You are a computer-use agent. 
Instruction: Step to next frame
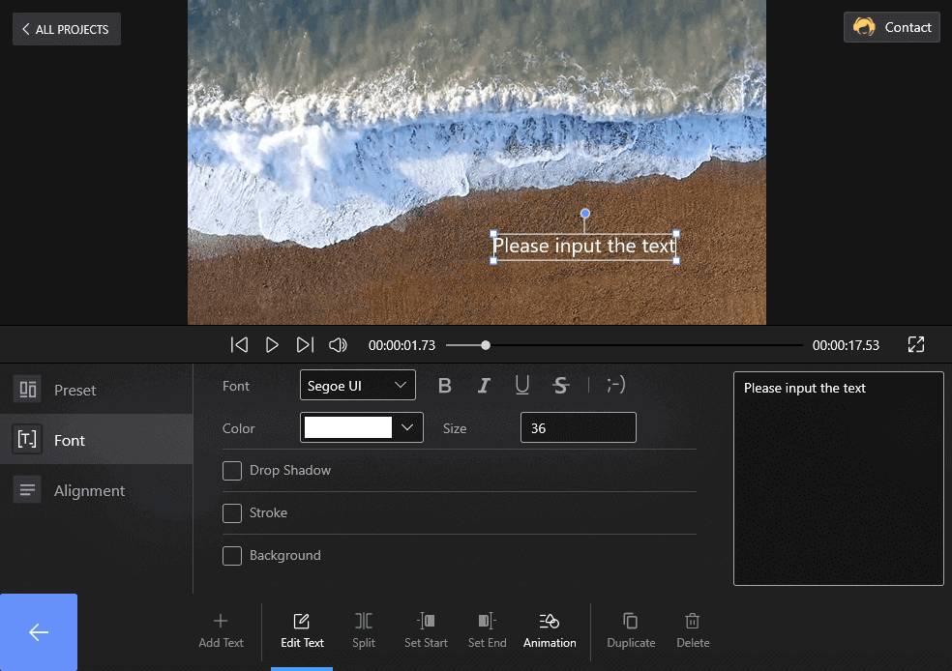pyautogui.click(x=305, y=344)
